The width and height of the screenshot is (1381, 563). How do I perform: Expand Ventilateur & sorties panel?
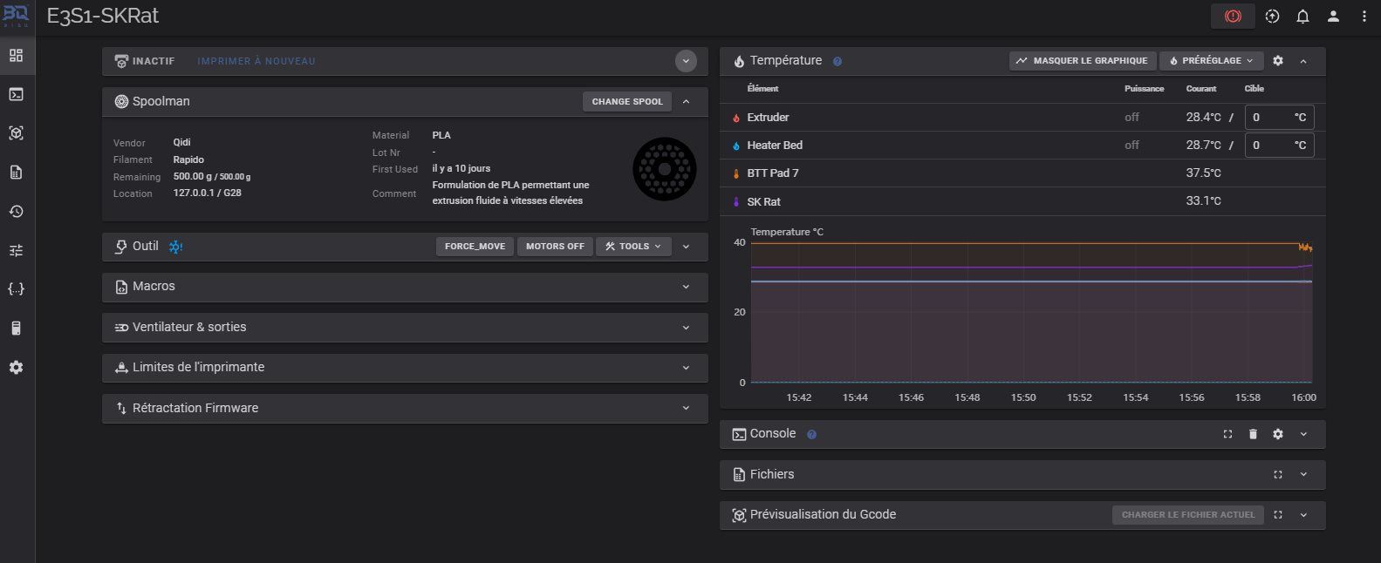tap(686, 328)
